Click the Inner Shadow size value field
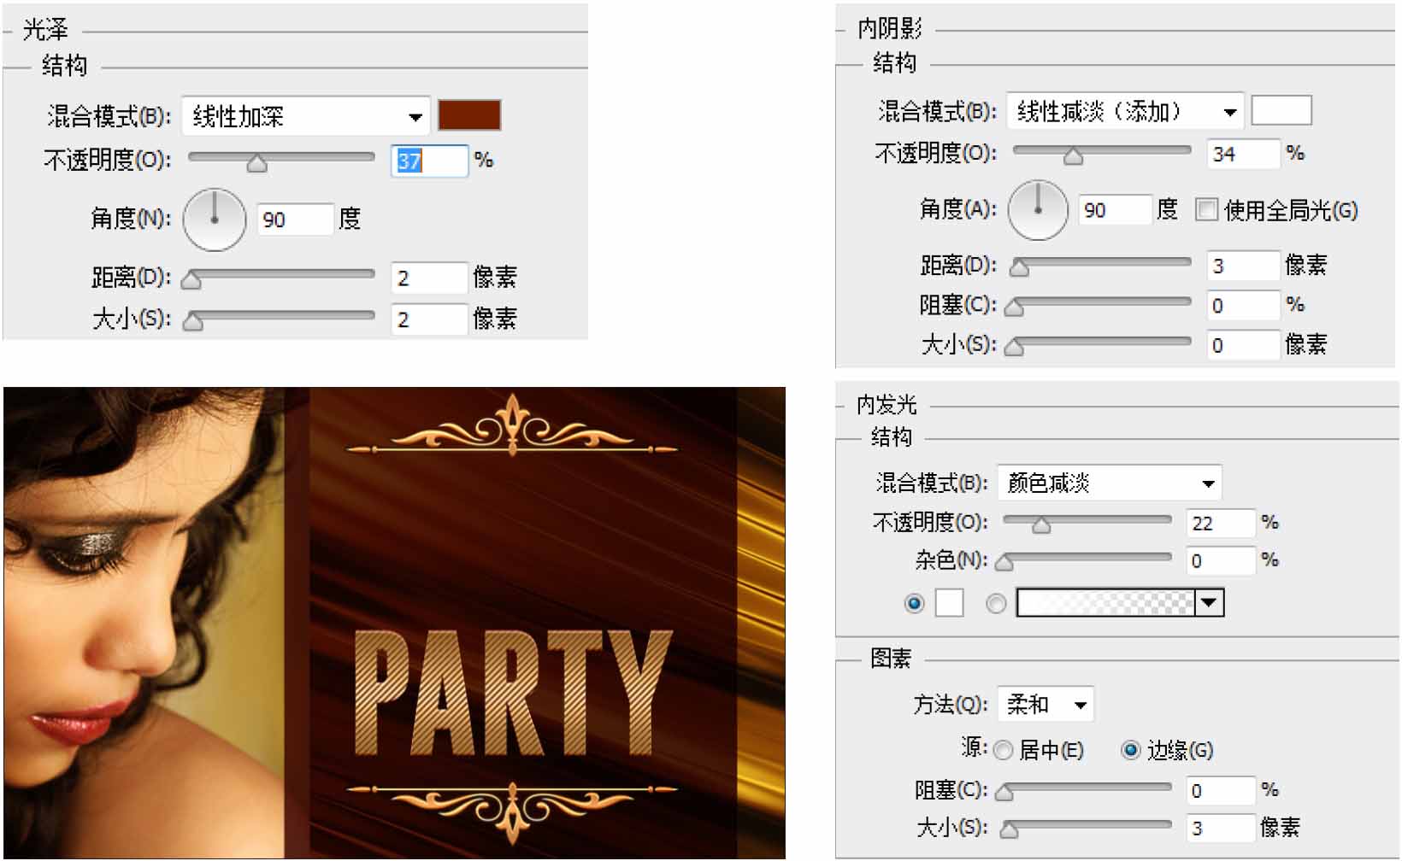Screen dimensions: 1402x861 click(x=1244, y=345)
